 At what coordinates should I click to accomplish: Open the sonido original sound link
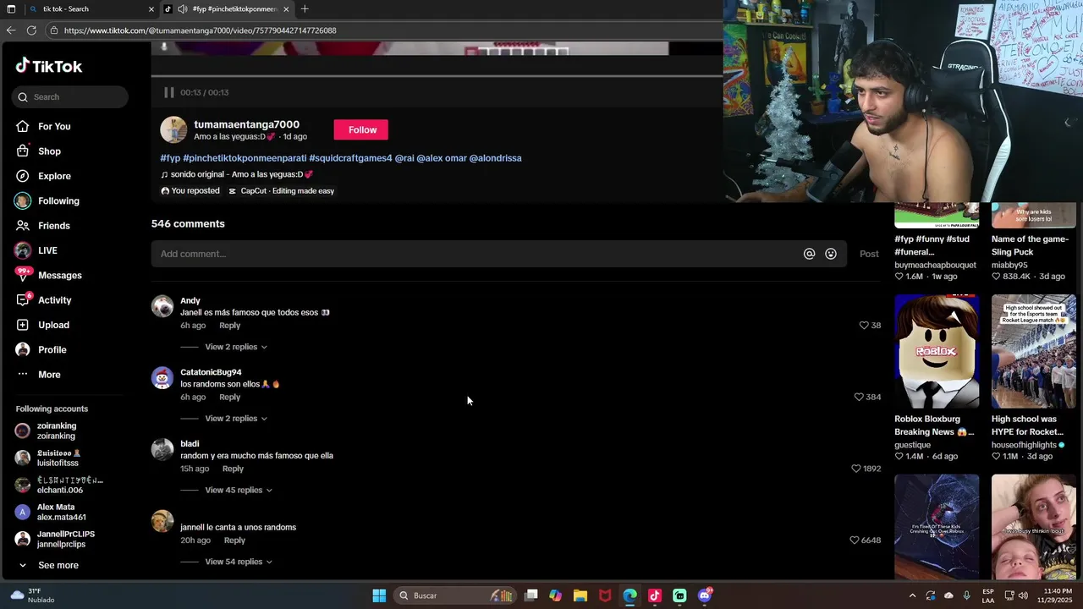(237, 174)
